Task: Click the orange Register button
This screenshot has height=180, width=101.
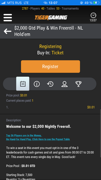Action: click(50, 66)
